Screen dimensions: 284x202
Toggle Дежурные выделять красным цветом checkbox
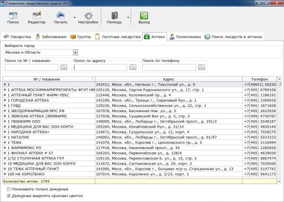tap(9, 196)
